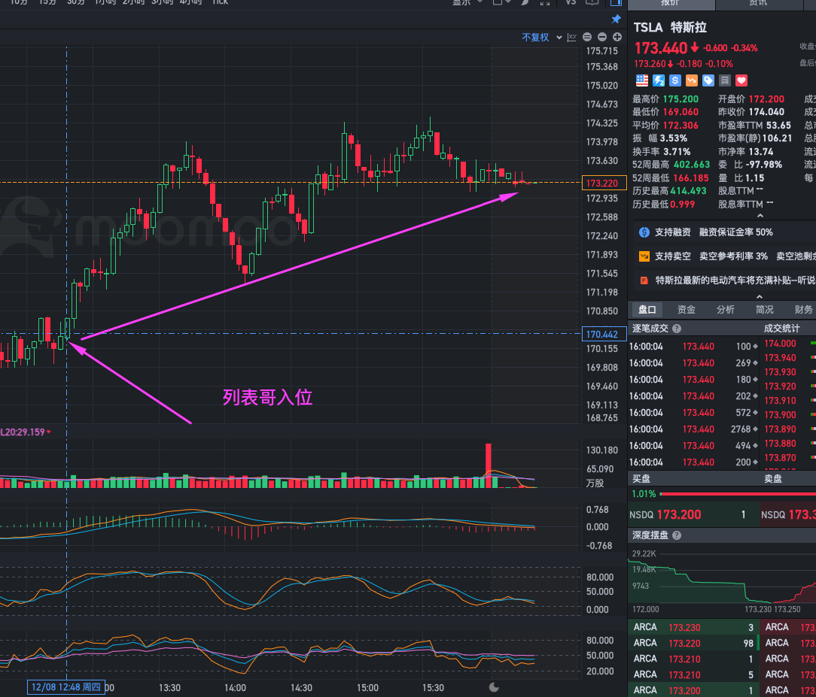Click the red news icon beside headline
Image resolution: width=816 pixels, height=697 pixels.
click(x=644, y=280)
